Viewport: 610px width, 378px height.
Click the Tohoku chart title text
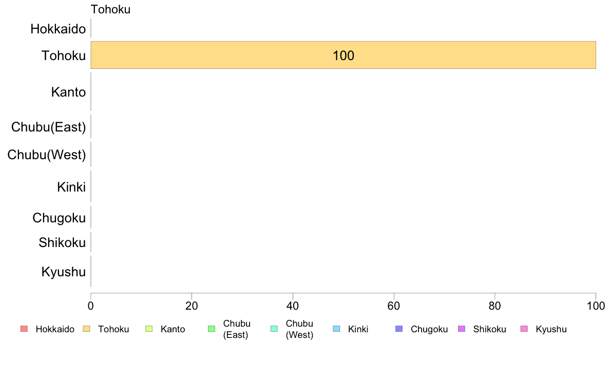(110, 9)
